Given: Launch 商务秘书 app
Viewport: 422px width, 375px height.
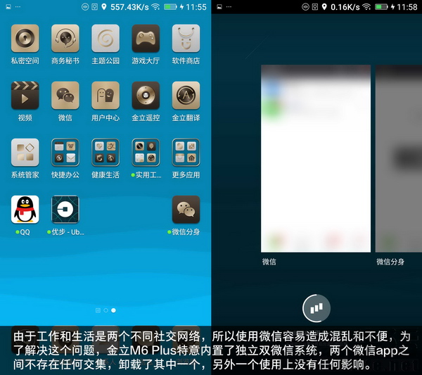Looking at the screenshot, I should coord(65,38).
